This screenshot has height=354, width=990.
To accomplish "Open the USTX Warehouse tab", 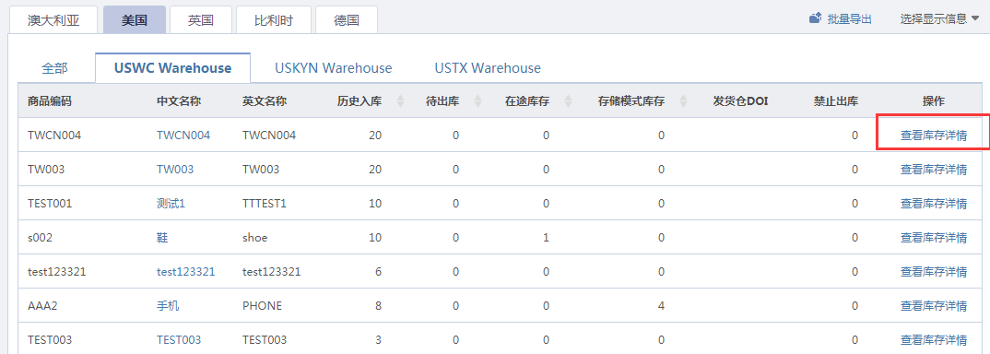I will pos(488,68).
